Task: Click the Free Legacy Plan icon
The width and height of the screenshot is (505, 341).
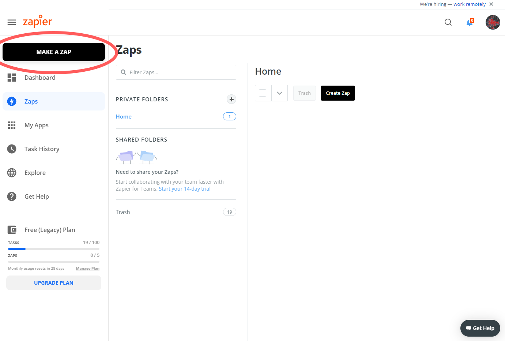Action: tap(12, 230)
